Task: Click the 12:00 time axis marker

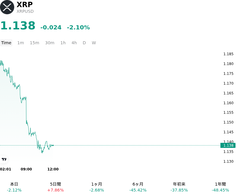Action: tap(53, 169)
